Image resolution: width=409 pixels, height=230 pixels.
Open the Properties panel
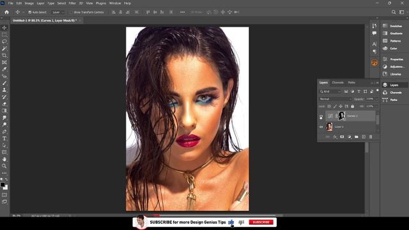tap(393, 59)
